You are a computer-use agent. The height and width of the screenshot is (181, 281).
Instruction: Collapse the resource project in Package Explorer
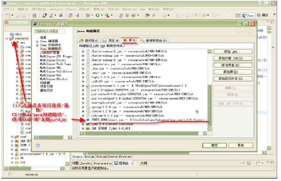[x=7, y=38]
